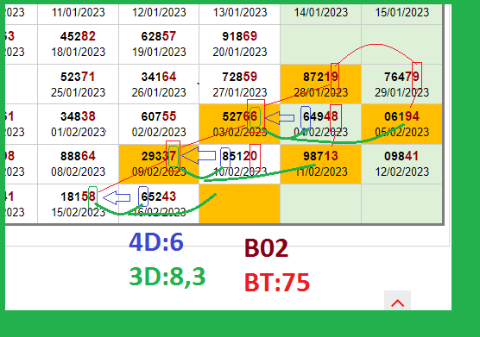Click the 15/01/2023 date cell
This screenshot has width=480, height=337.
click(x=401, y=13)
